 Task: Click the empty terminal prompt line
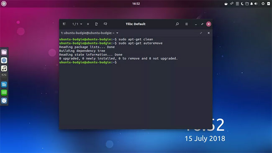pos(88,62)
